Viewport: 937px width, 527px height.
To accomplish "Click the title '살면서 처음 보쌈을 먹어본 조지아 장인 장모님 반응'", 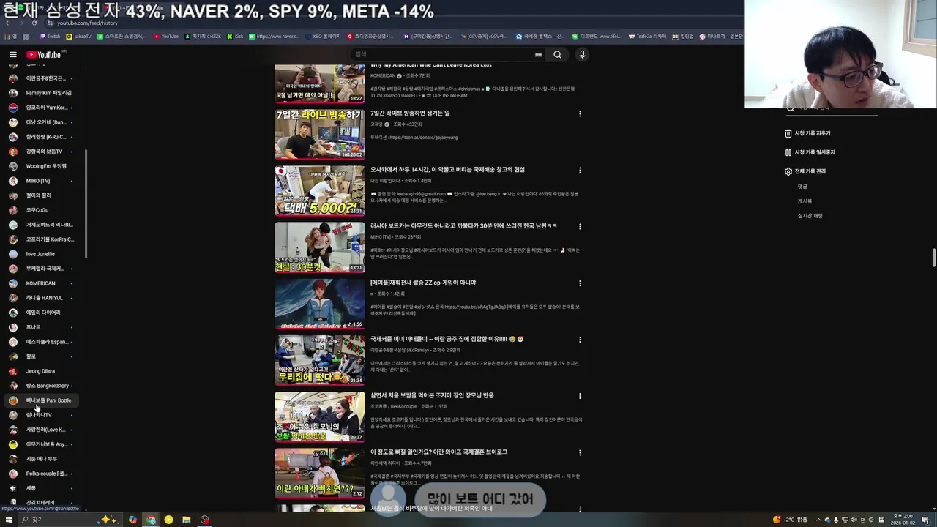I will (432, 395).
